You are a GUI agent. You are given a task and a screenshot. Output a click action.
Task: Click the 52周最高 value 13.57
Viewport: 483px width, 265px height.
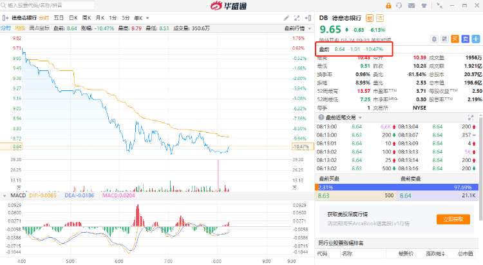pyautogui.click(x=363, y=91)
